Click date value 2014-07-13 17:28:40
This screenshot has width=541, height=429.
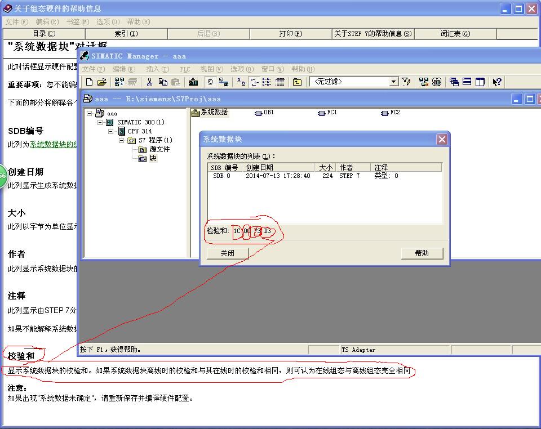(x=278, y=176)
